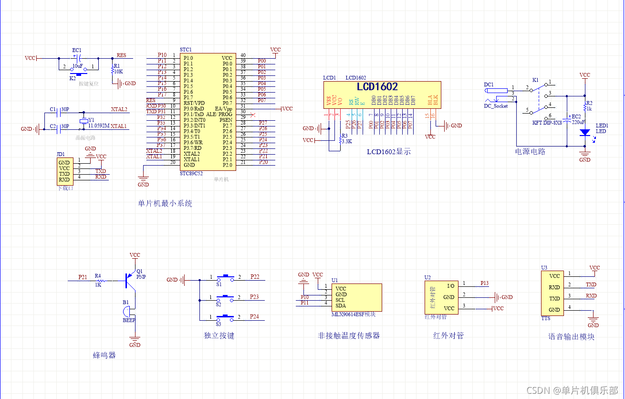The image size is (625, 399).
Task: Click the 'SDA' pin on U1
Action: tap(340, 306)
